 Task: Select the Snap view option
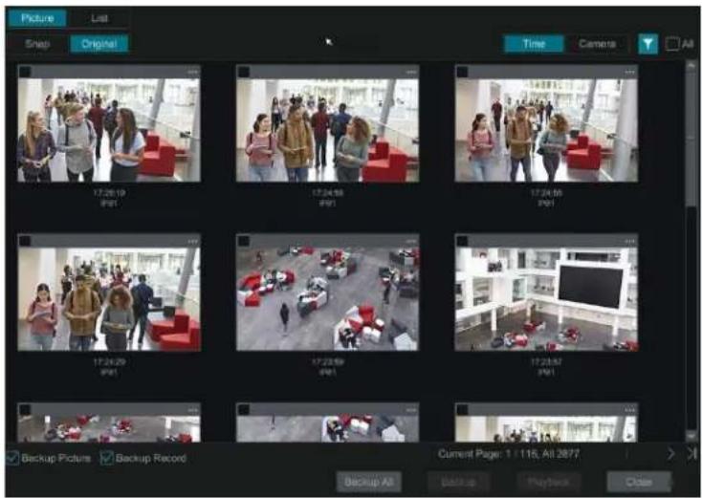click(x=37, y=44)
